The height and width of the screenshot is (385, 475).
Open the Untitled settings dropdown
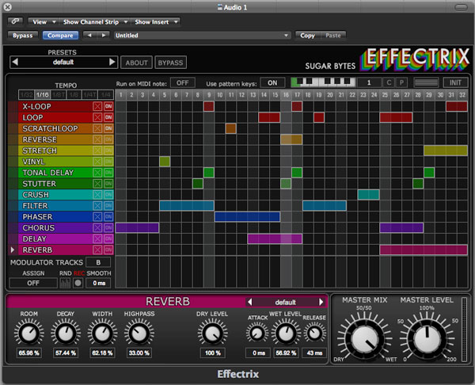click(x=202, y=35)
